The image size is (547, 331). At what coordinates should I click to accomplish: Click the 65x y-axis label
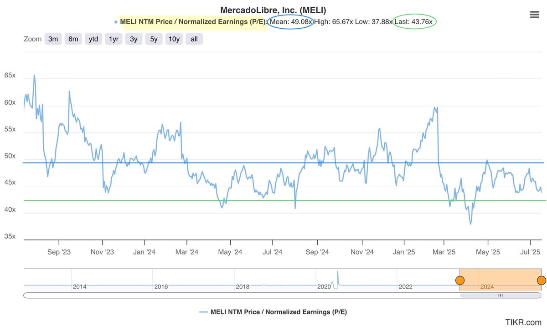[10, 76]
